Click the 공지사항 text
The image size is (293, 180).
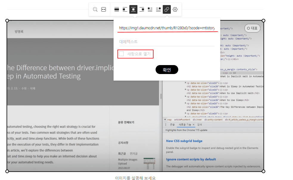coord(123,143)
